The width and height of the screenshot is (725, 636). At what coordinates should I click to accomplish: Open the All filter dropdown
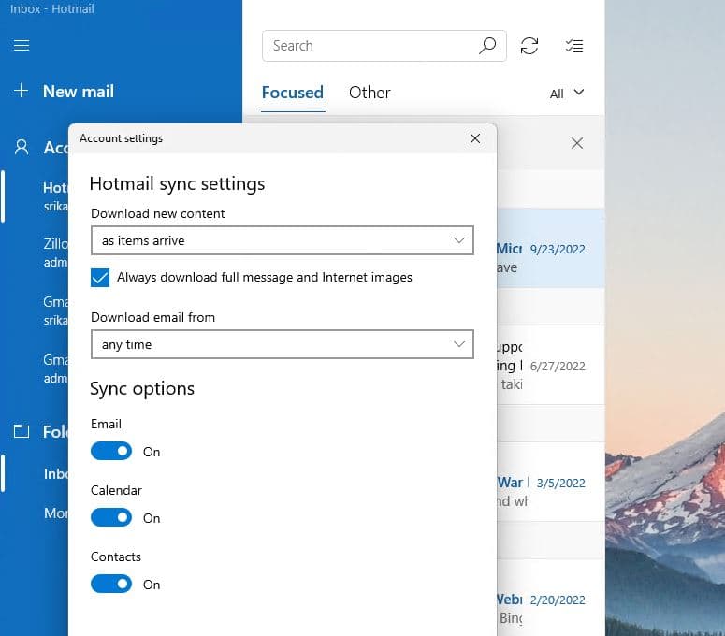point(567,93)
